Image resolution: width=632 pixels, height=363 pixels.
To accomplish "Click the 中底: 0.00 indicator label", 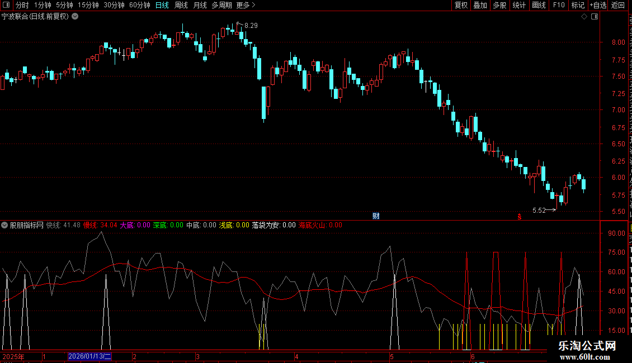I will 201,226.
